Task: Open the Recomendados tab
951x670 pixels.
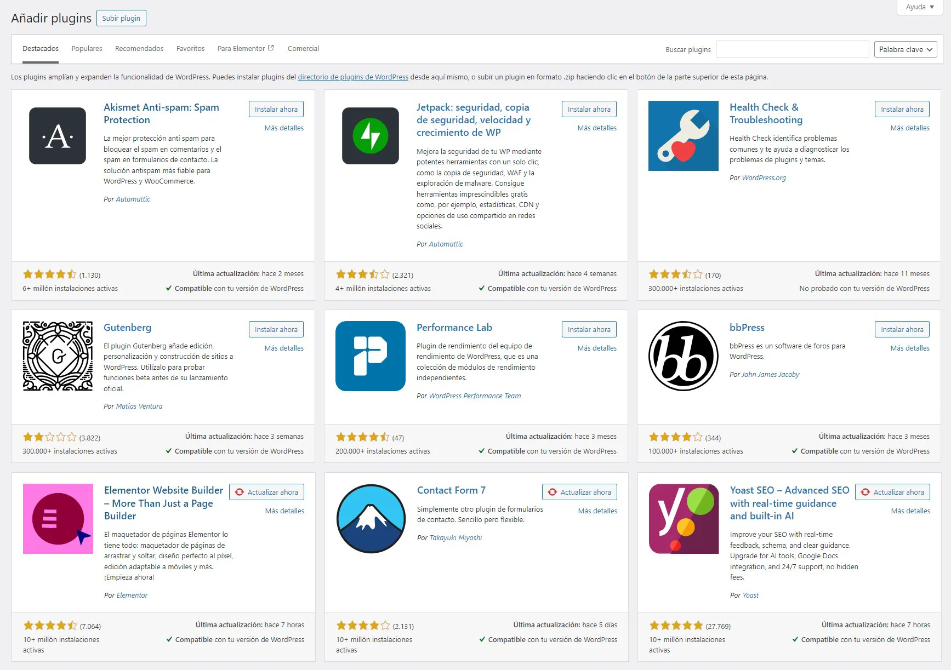Action: click(139, 49)
